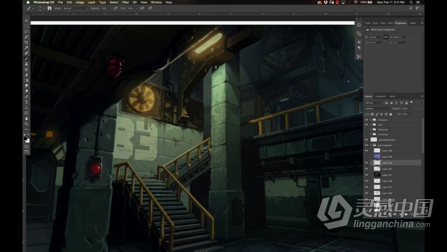This screenshot has height=252, width=447.
Task: Select the Zoom tool
Action: pyautogui.click(x=26, y=124)
